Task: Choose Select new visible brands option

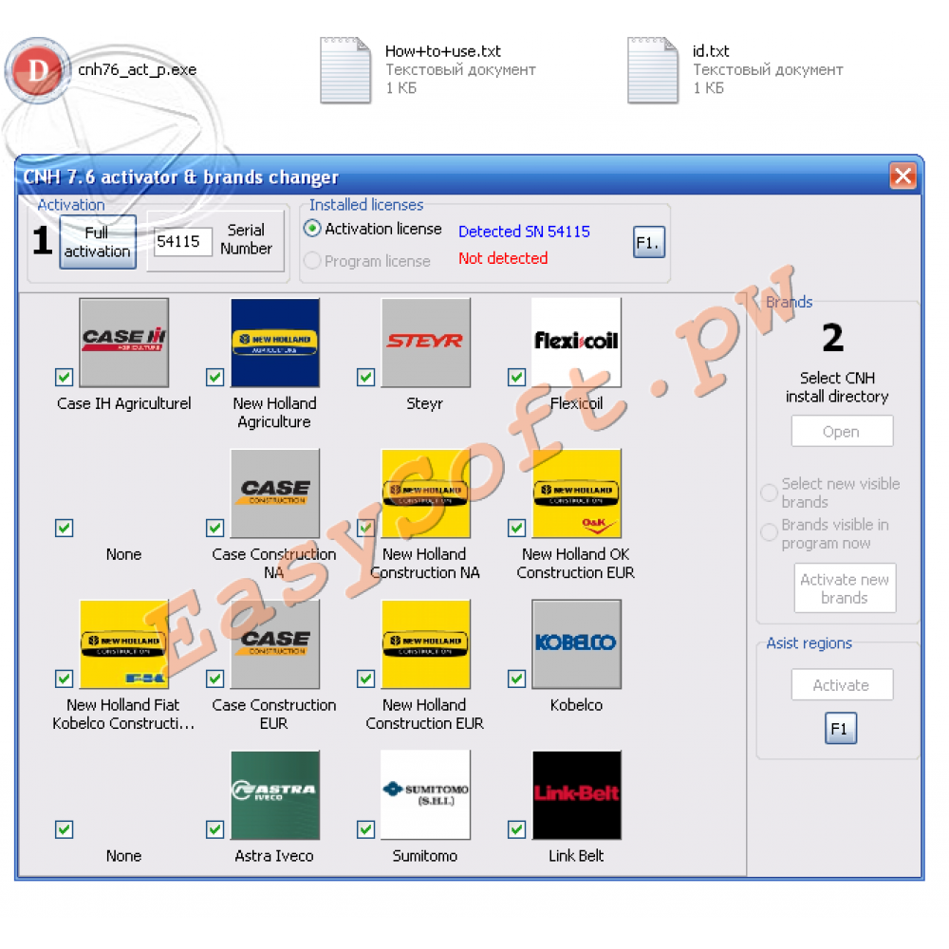Action: 770,493
